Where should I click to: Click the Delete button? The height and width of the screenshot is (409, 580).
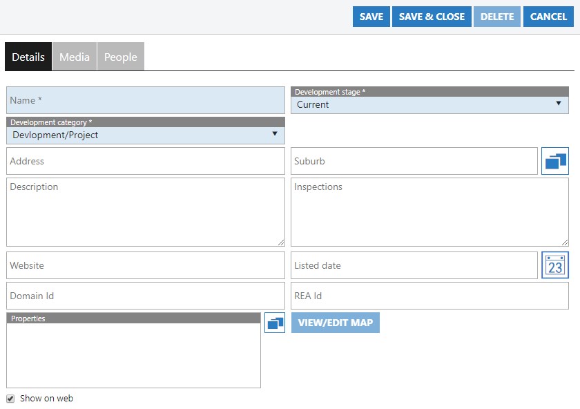tap(497, 17)
